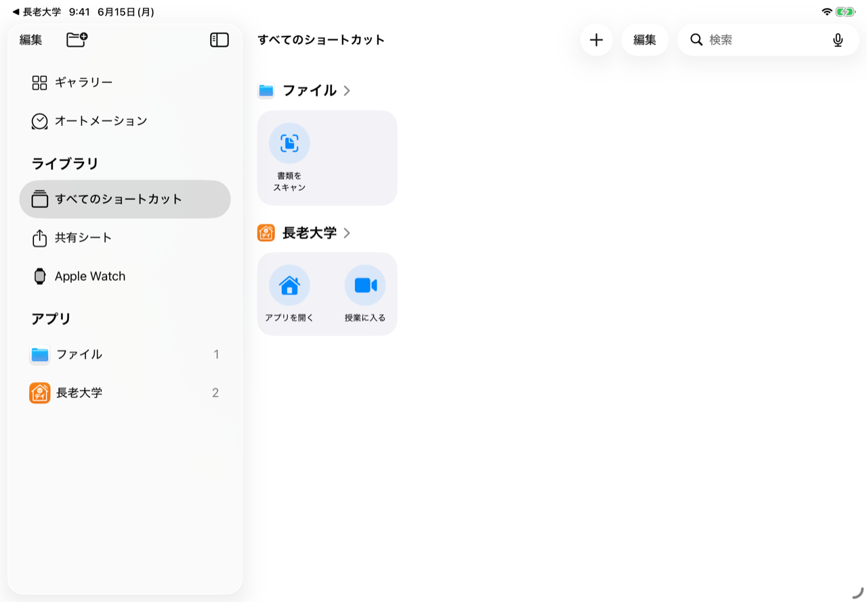Click the magnifying glass search icon
This screenshot has width=867, height=602.
[696, 40]
